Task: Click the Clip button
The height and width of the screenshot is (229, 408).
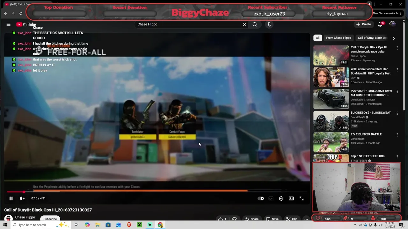Action: point(292,219)
